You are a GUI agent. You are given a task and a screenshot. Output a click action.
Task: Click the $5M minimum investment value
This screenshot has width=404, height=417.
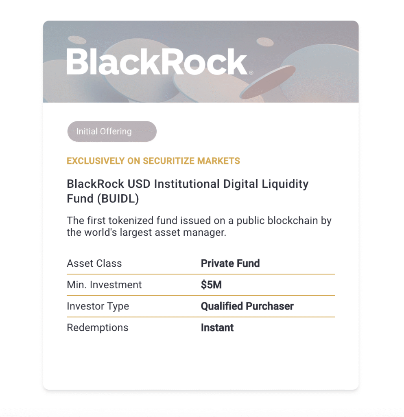point(211,285)
